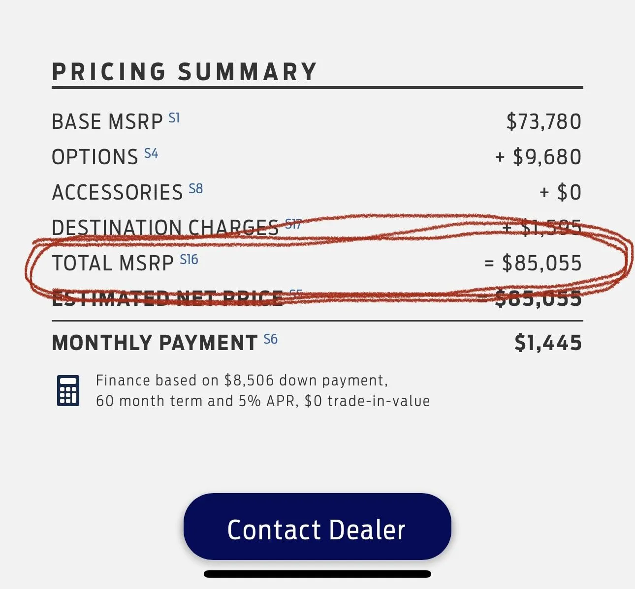This screenshot has height=589, width=635.
Task: Open finance details text with down payment
Action: pos(242,381)
